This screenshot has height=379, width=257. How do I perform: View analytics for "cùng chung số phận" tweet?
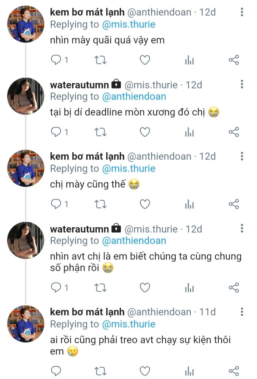tap(189, 288)
